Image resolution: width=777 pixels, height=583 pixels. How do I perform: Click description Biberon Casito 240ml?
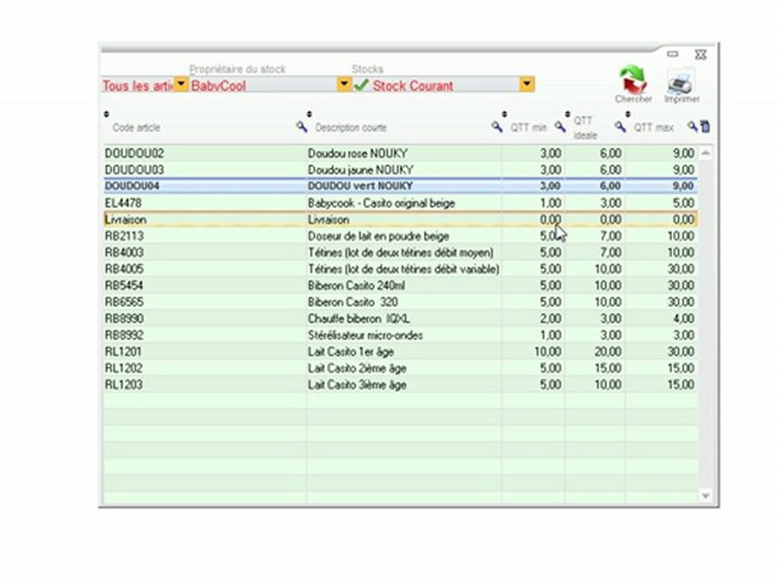tap(356, 286)
